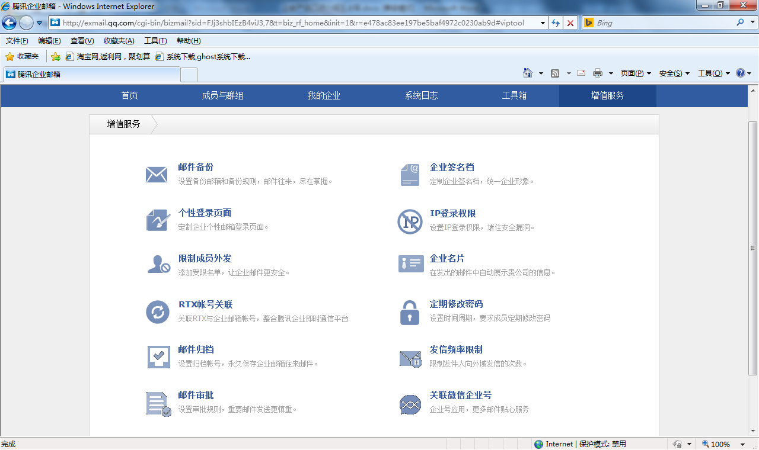759x450 pixels.
Task: Refresh the page with the refresh icon
Action: pos(556,22)
